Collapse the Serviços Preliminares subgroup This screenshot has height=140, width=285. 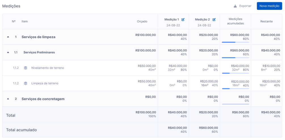[8, 53]
